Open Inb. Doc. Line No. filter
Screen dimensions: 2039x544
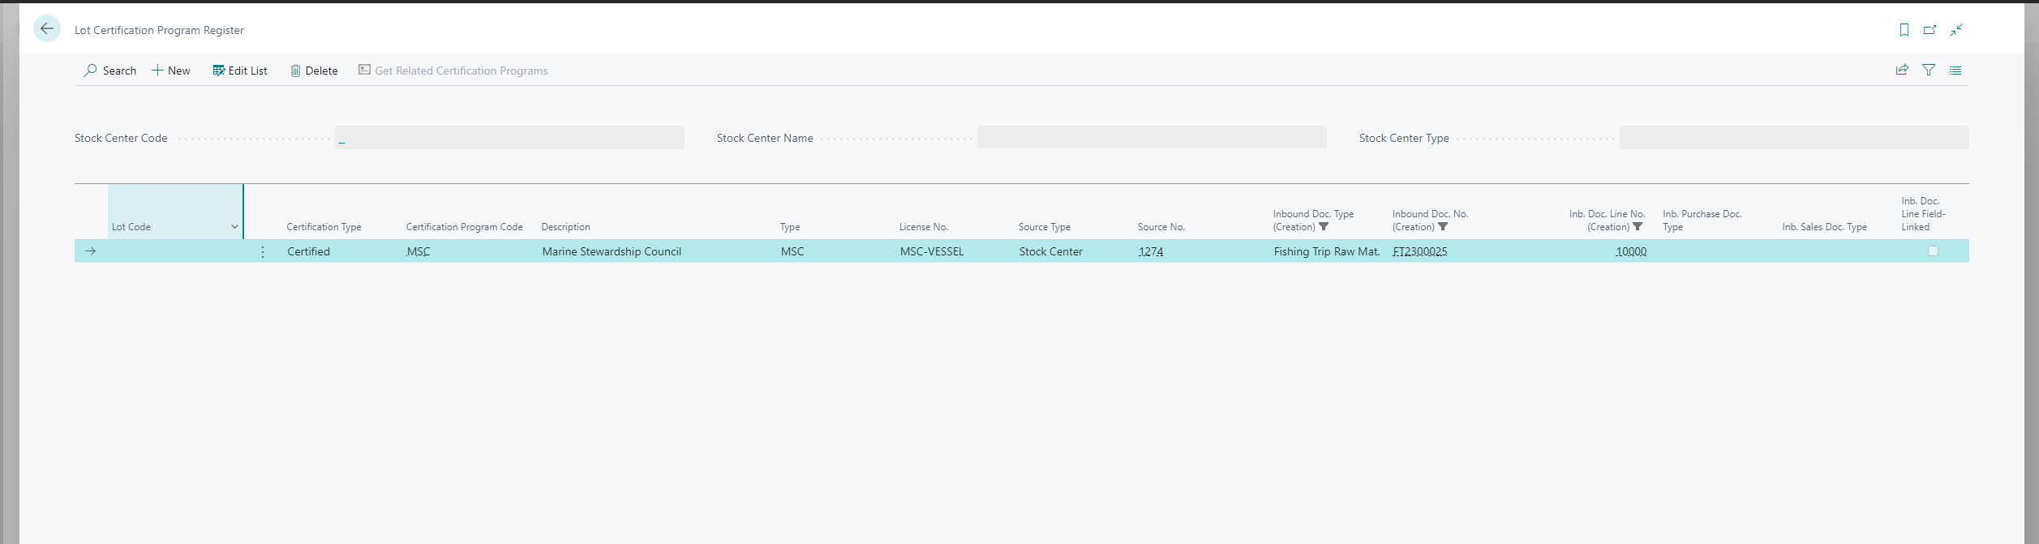pos(1638,227)
